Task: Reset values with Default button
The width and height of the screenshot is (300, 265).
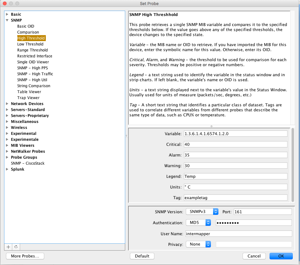Action: pos(142,256)
